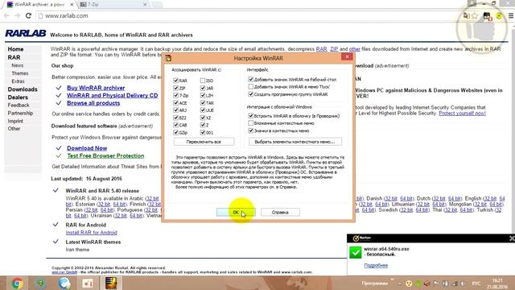Image resolution: width=515 pixels, height=290 pixels.
Task: Close the WinRAR archiver browser tab
Action: point(72,5)
